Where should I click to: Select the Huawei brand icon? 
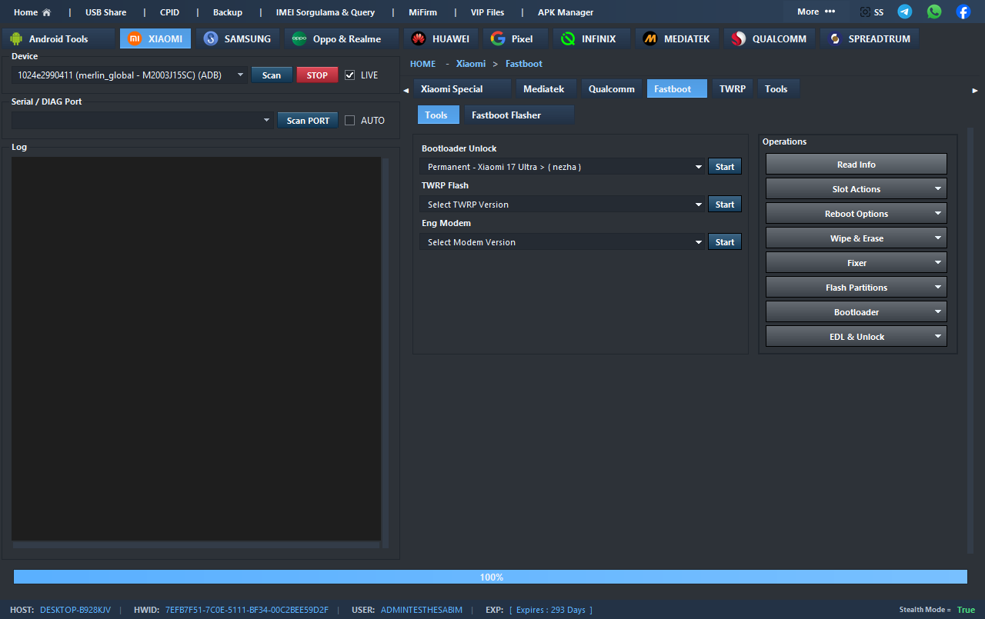click(419, 38)
